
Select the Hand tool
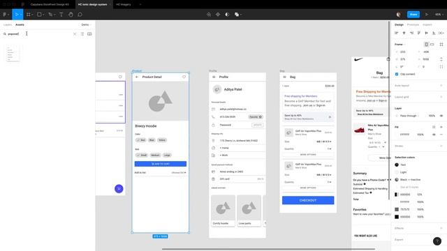(71, 15)
